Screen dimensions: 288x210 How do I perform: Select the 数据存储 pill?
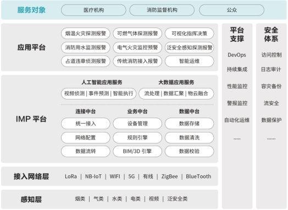tap(190, 124)
